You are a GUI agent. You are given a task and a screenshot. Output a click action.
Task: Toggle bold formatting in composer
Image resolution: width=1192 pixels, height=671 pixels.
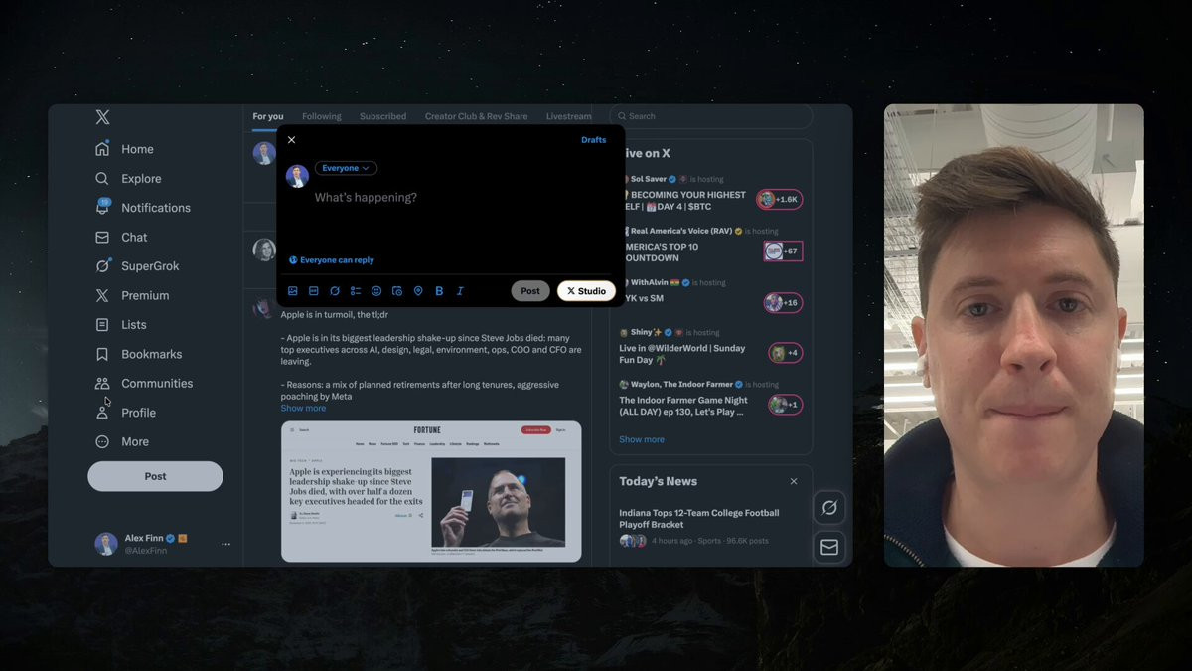(x=439, y=291)
